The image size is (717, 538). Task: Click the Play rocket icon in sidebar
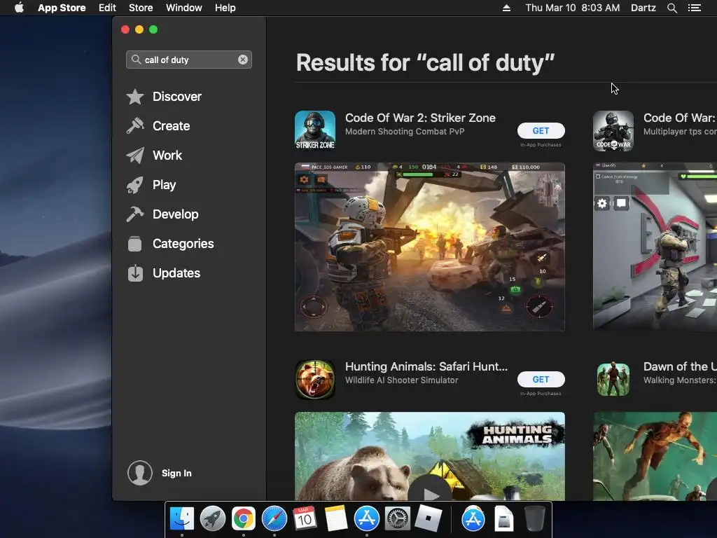135,185
